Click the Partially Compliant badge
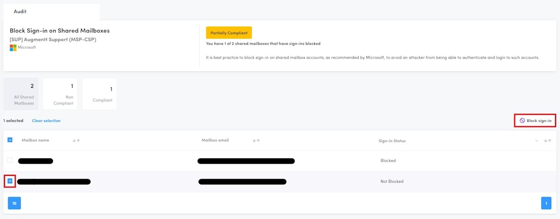 [x=229, y=33]
